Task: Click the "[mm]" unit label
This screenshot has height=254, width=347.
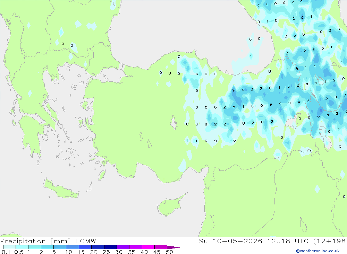Action: (x=61, y=241)
